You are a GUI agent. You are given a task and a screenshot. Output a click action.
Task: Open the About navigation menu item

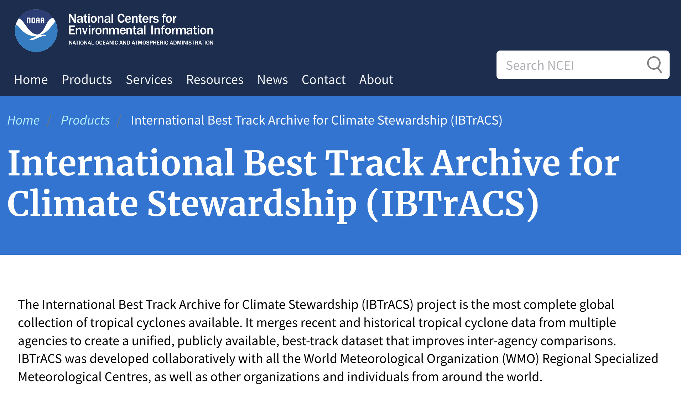coord(376,80)
